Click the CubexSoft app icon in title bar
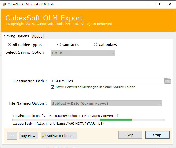The width and height of the screenshot is (176, 148). 4,4
